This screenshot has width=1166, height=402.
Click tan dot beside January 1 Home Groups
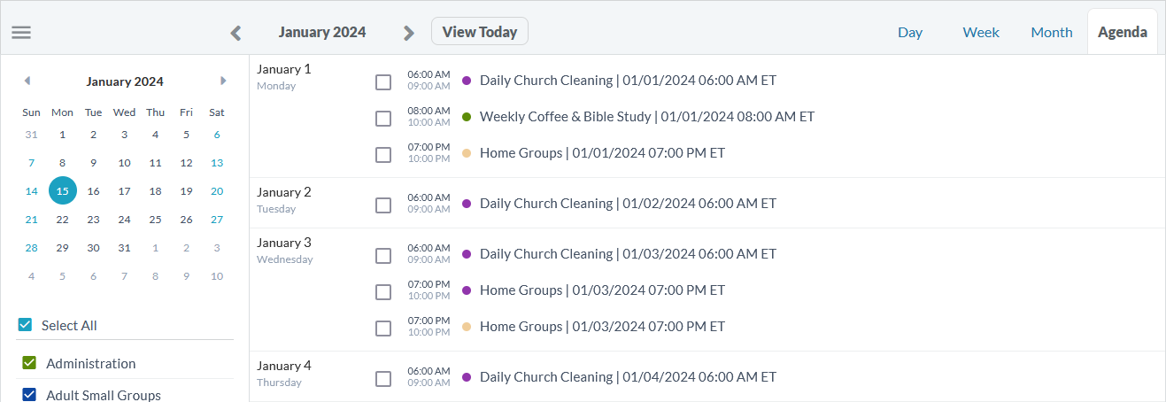click(467, 153)
